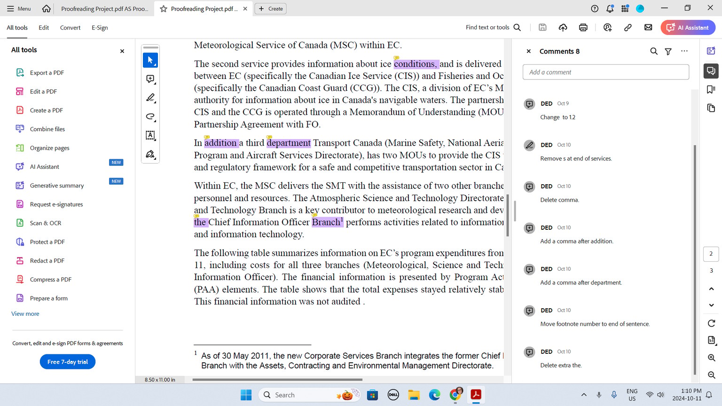Image resolution: width=722 pixels, height=406 pixels.
Task: Go to Home view icon
Action: [x=46, y=8]
